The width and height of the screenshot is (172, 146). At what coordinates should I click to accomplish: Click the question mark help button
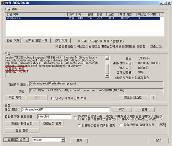[153, 98]
